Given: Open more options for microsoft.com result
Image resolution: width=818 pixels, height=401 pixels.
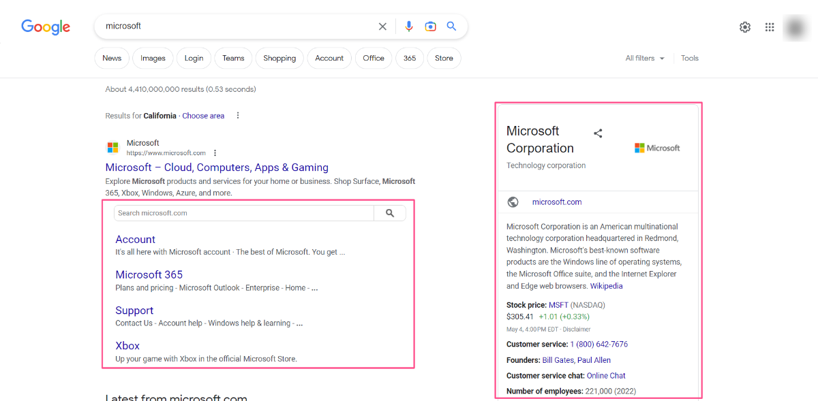Looking at the screenshot, I should pos(215,153).
